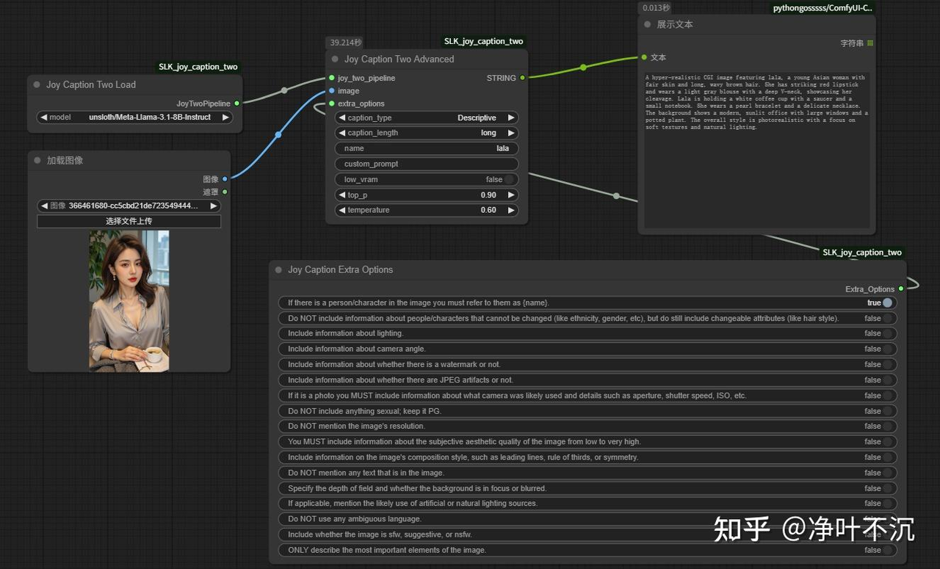The width and height of the screenshot is (940, 569).
Task: Disable the refer to them as {name} toggle
Action: click(x=887, y=302)
